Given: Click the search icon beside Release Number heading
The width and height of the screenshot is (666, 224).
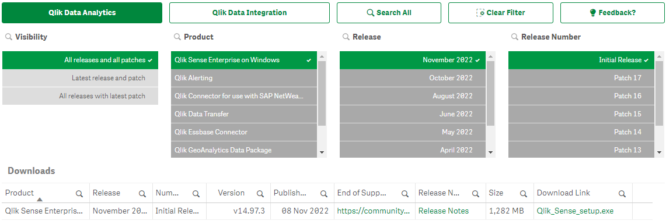Looking at the screenshot, I should pos(515,37).
